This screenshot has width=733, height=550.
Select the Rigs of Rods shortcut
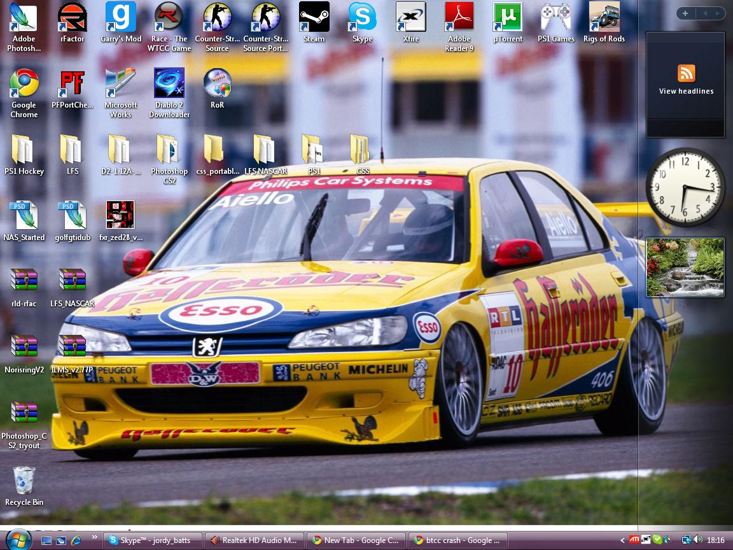pyautogui.click(x=604, y=22)
